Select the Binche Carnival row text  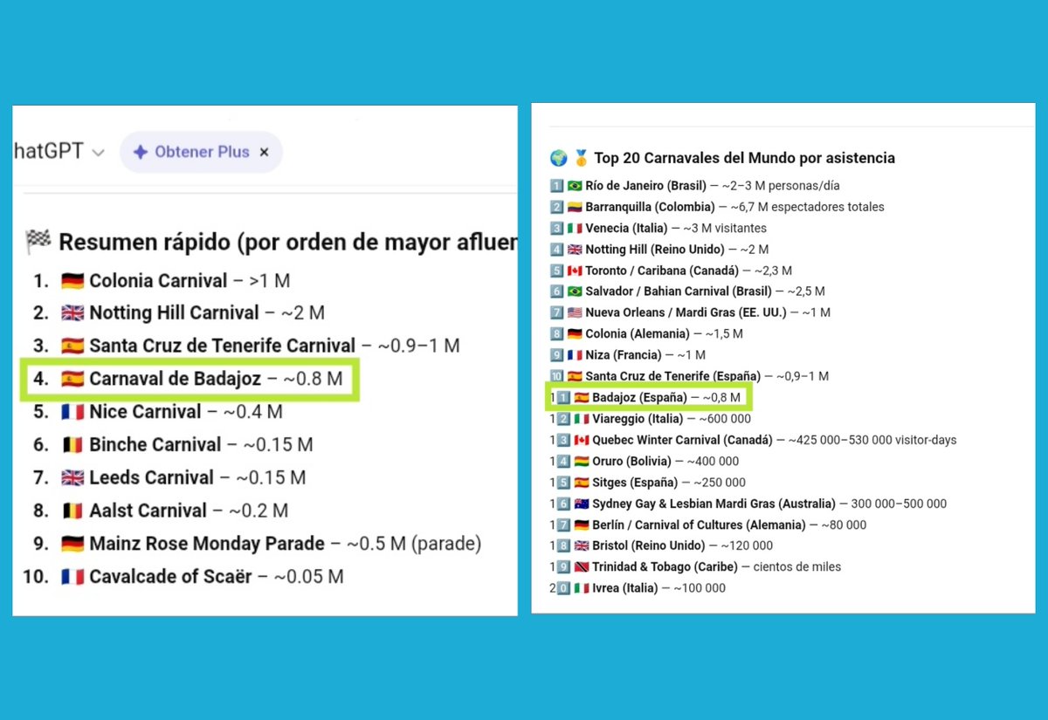click(201, 445)
